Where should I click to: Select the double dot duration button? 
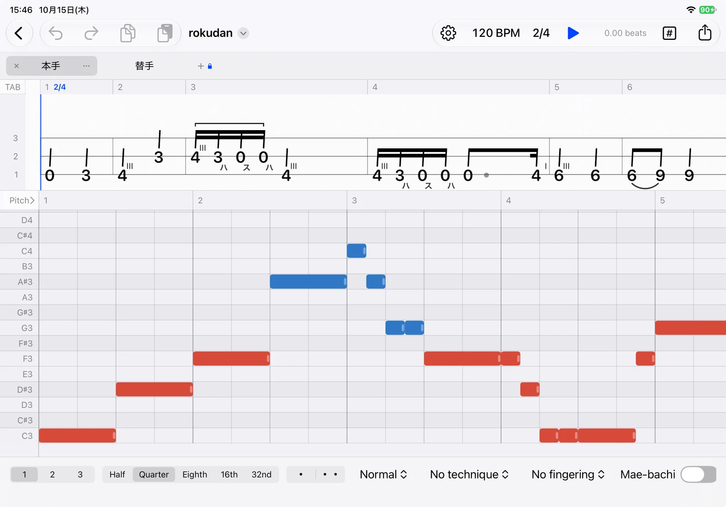click(x=330, y=474)
